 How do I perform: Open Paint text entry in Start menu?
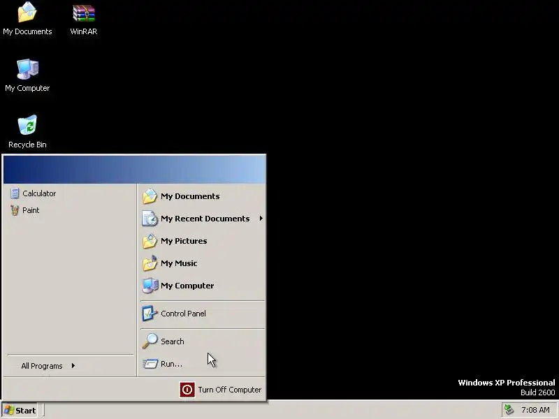(x=31, y=210)
